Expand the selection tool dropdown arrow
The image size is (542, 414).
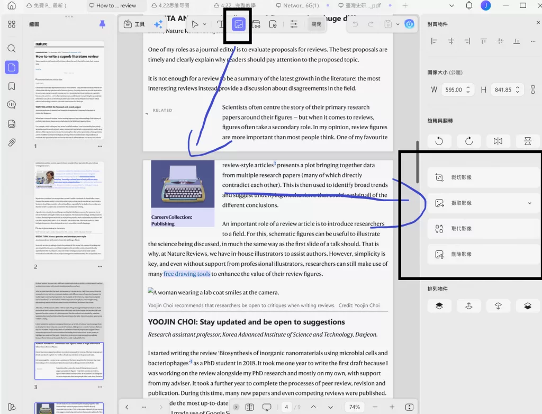click(205, 24)
